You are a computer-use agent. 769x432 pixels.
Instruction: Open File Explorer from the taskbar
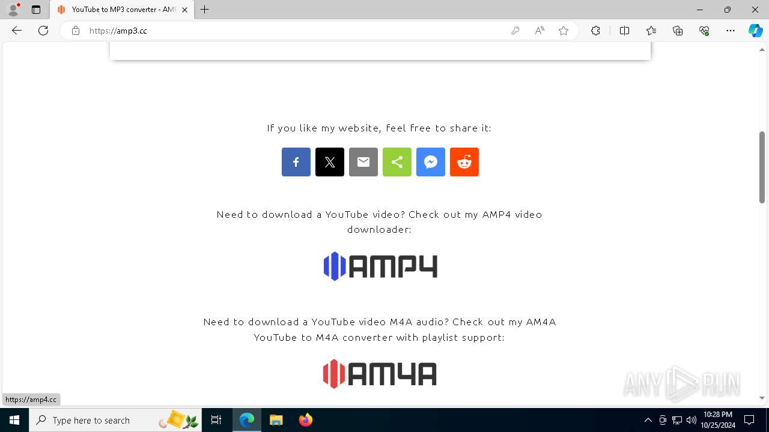[276, 420]
